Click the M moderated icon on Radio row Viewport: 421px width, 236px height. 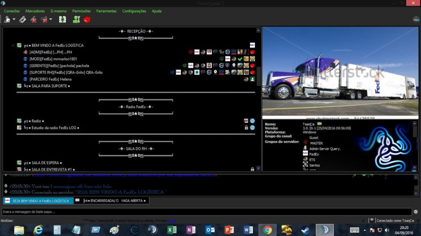(246, 121)
